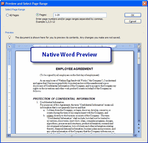148x143 pixels.
Task: Click the page range field showing 1-29
Action: (x=80, y=15)
